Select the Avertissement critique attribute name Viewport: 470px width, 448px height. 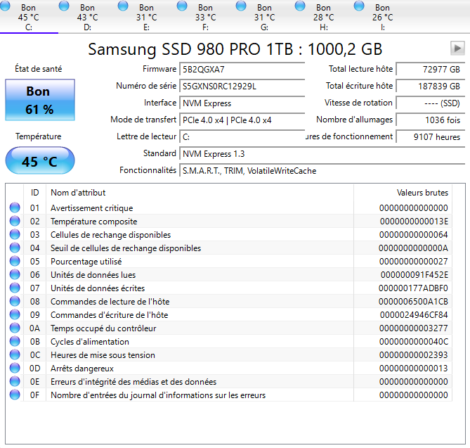pyautogui.click(x=92, y=208)
